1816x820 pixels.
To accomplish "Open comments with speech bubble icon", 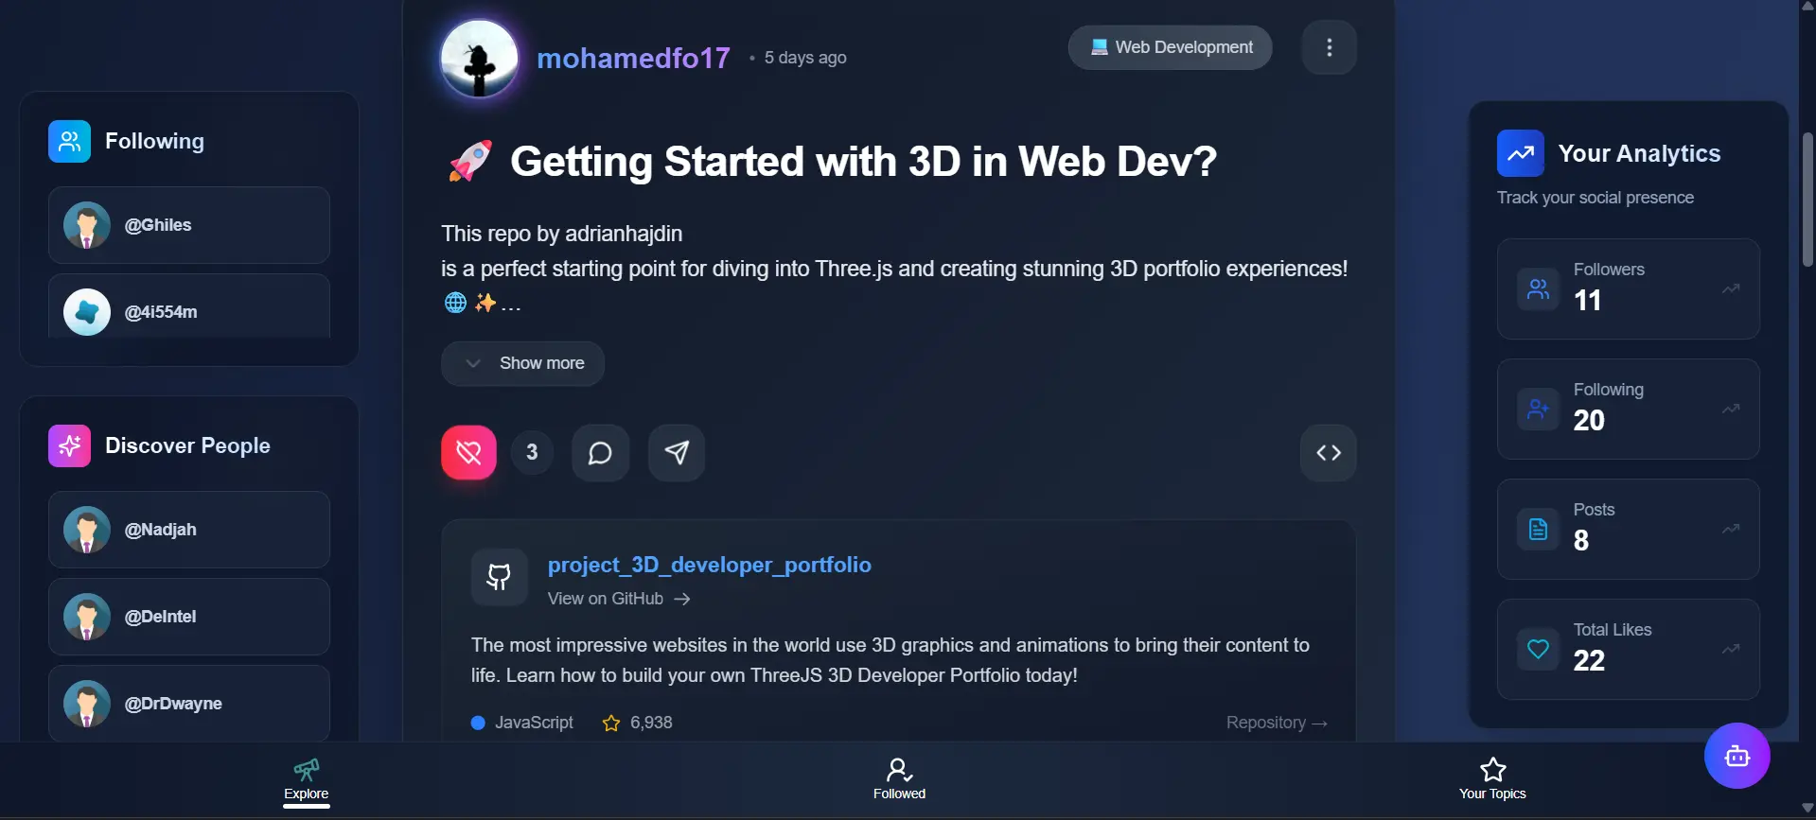I will coord(600,453).
